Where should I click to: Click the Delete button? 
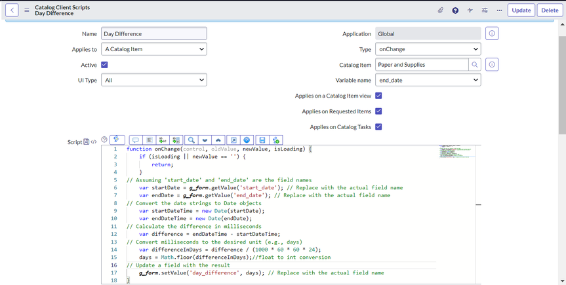(x=550, y=10)
